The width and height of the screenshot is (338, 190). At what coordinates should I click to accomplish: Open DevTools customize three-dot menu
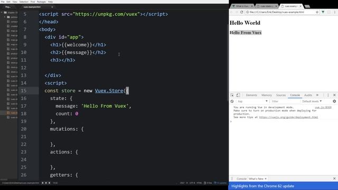tap(328, 95)
